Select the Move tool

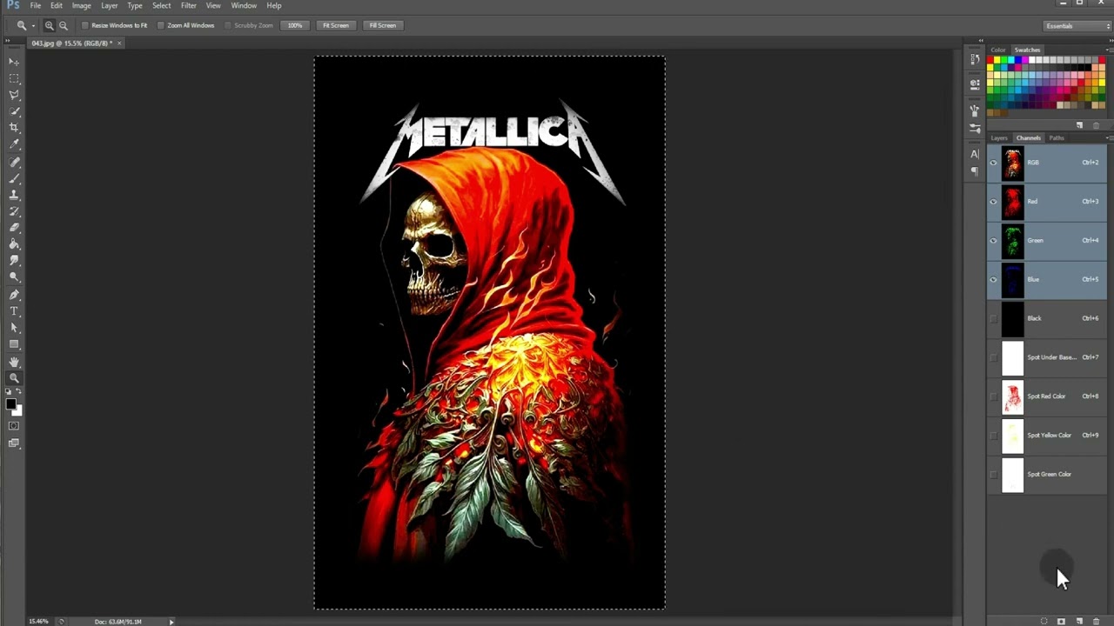[14, 62]
